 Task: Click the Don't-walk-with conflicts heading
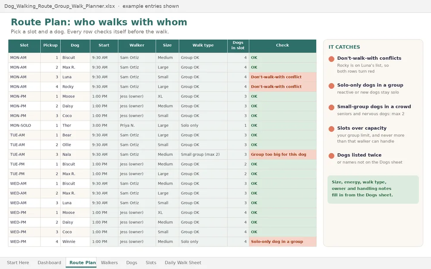point(369,58)
